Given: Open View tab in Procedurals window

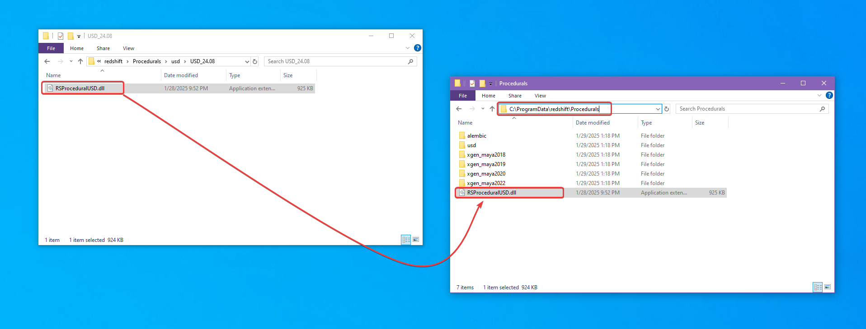Looking at the screenshot, I should pos(540,96).
